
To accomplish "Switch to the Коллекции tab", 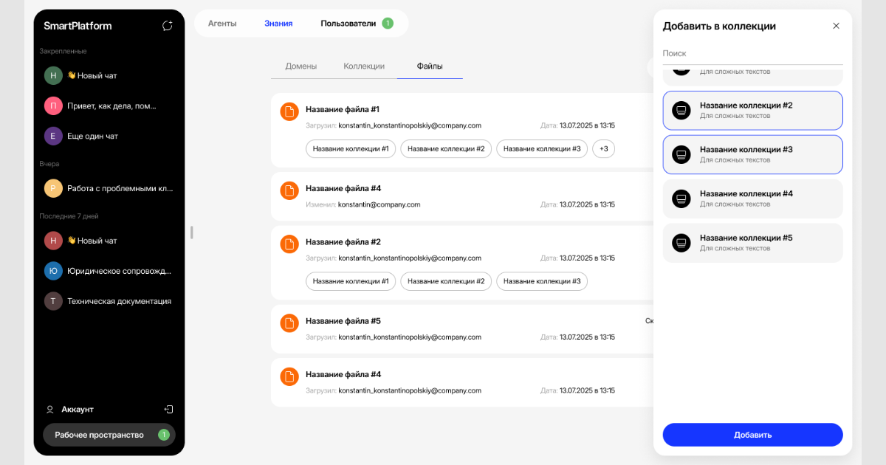I will 364,66.
